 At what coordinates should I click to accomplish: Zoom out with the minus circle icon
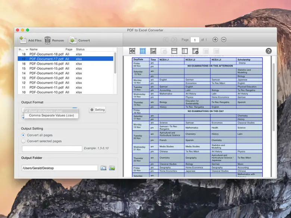223,40
